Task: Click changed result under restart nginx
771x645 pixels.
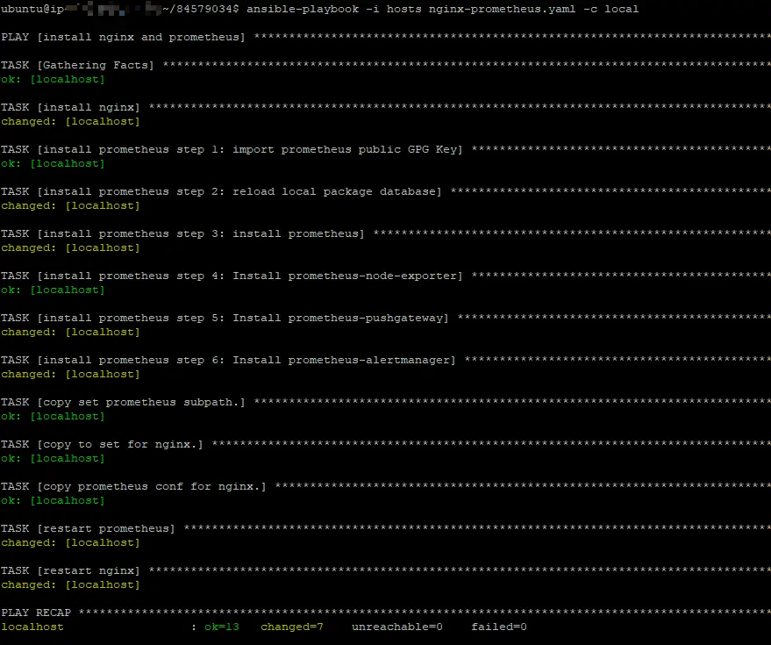Action: 70,584
